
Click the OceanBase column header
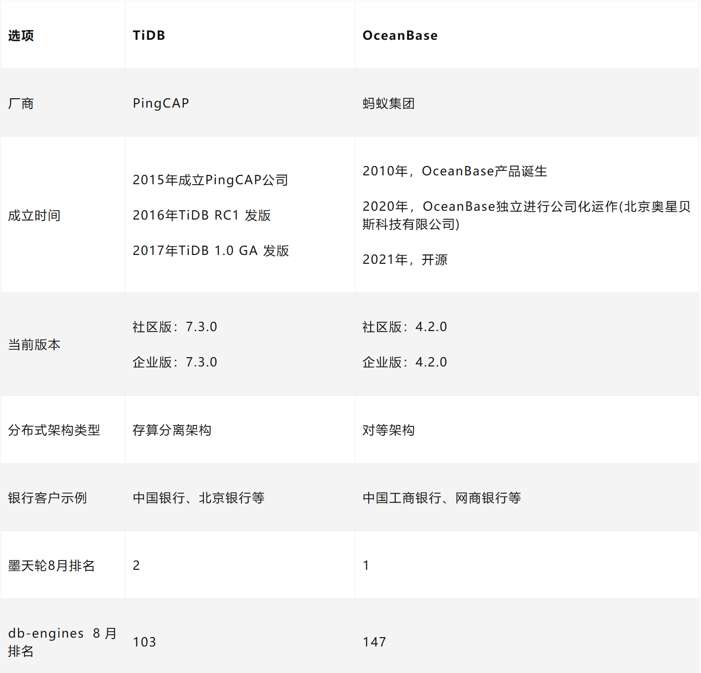coord(400,35)
